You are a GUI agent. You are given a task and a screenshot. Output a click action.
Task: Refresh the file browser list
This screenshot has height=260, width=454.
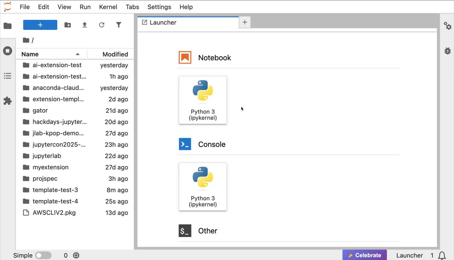click(x=102, y=25)
